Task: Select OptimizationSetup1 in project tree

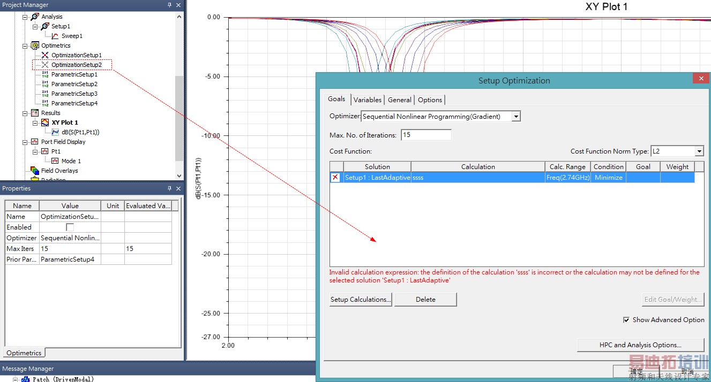Action: point(77,55)
